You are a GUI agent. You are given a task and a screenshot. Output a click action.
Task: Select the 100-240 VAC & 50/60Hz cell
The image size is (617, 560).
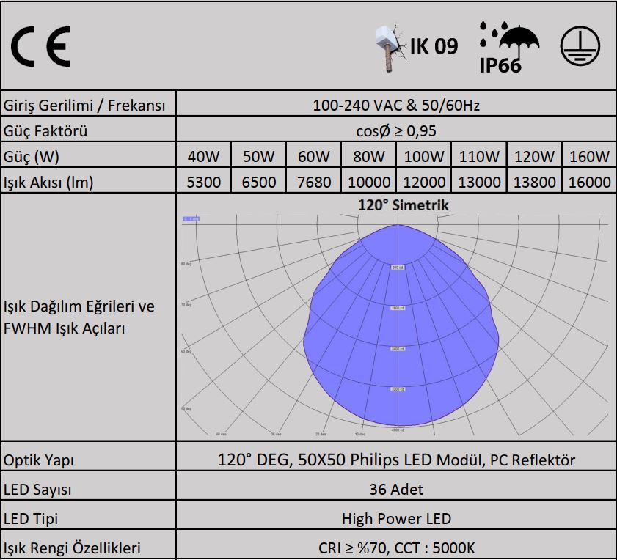[x=396, y=106]
